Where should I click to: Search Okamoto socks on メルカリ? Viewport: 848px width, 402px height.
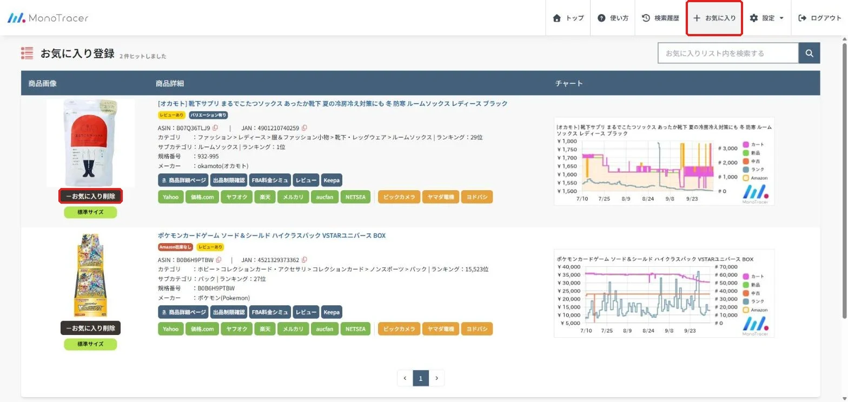pos(293,197)
